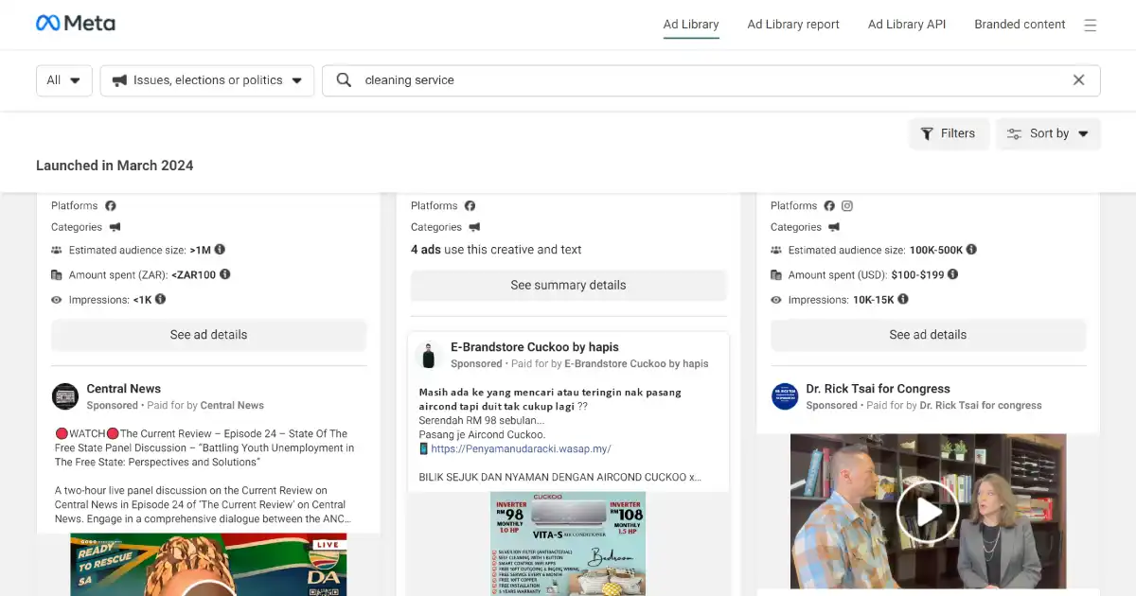Click the 4 ads use this creative text

[496, 250]
